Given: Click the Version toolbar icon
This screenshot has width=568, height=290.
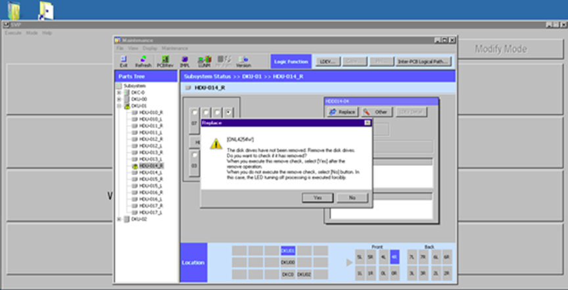Looking at the screenshot, I should point(243,61).
